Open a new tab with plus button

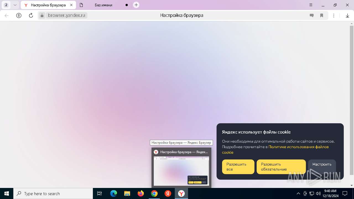pyautogui.click(x=136, y=5)
